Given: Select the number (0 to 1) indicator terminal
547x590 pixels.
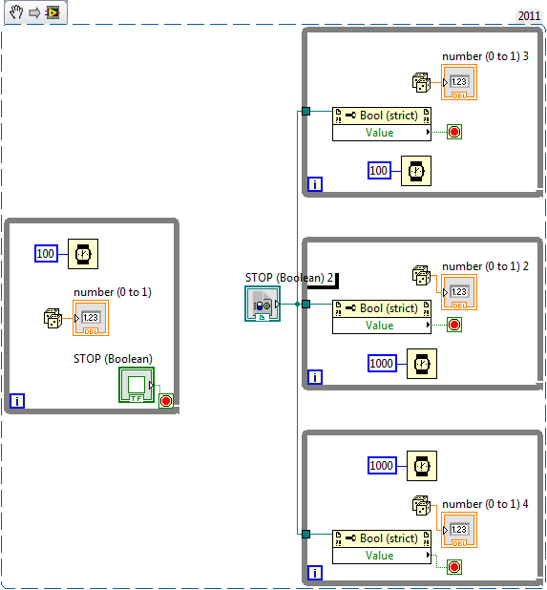Looking at the screenshot, I should coord(91,318).
